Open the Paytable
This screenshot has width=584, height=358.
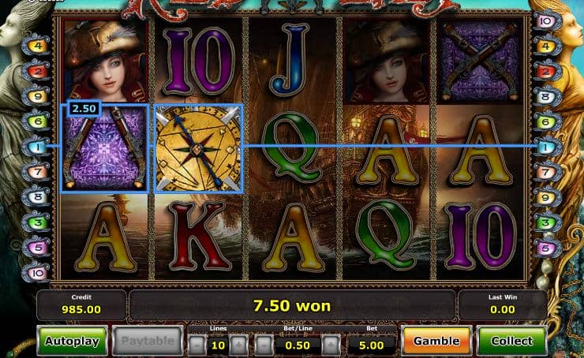(x=148, y=341)
